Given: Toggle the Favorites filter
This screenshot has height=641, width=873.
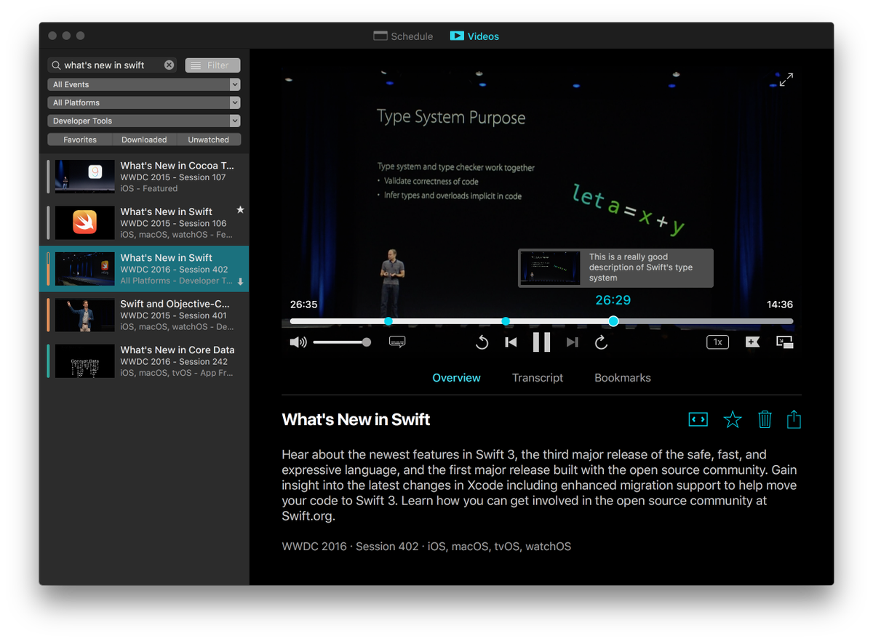Looking at the screenshot, I should (x=80, y=140).
